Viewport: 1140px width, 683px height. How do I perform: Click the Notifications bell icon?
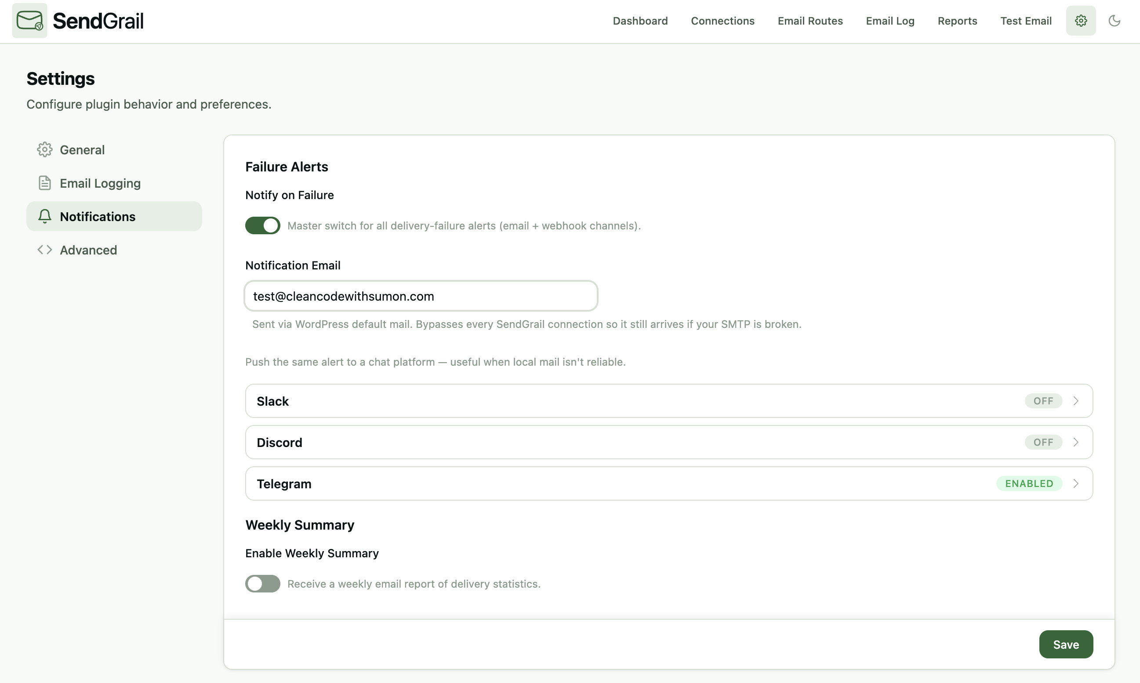(45, 216)
